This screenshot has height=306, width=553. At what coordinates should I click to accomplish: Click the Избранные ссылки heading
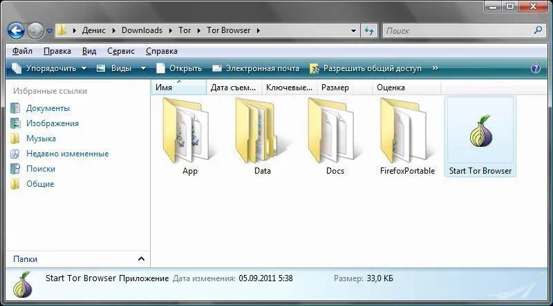coord(50,91)
